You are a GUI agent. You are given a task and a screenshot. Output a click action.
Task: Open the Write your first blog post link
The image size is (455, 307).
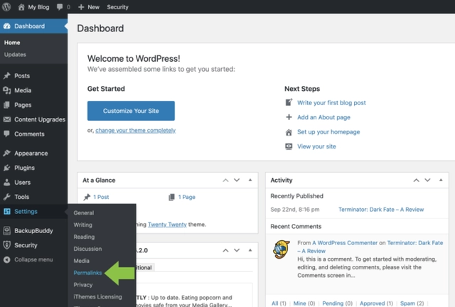333,103
